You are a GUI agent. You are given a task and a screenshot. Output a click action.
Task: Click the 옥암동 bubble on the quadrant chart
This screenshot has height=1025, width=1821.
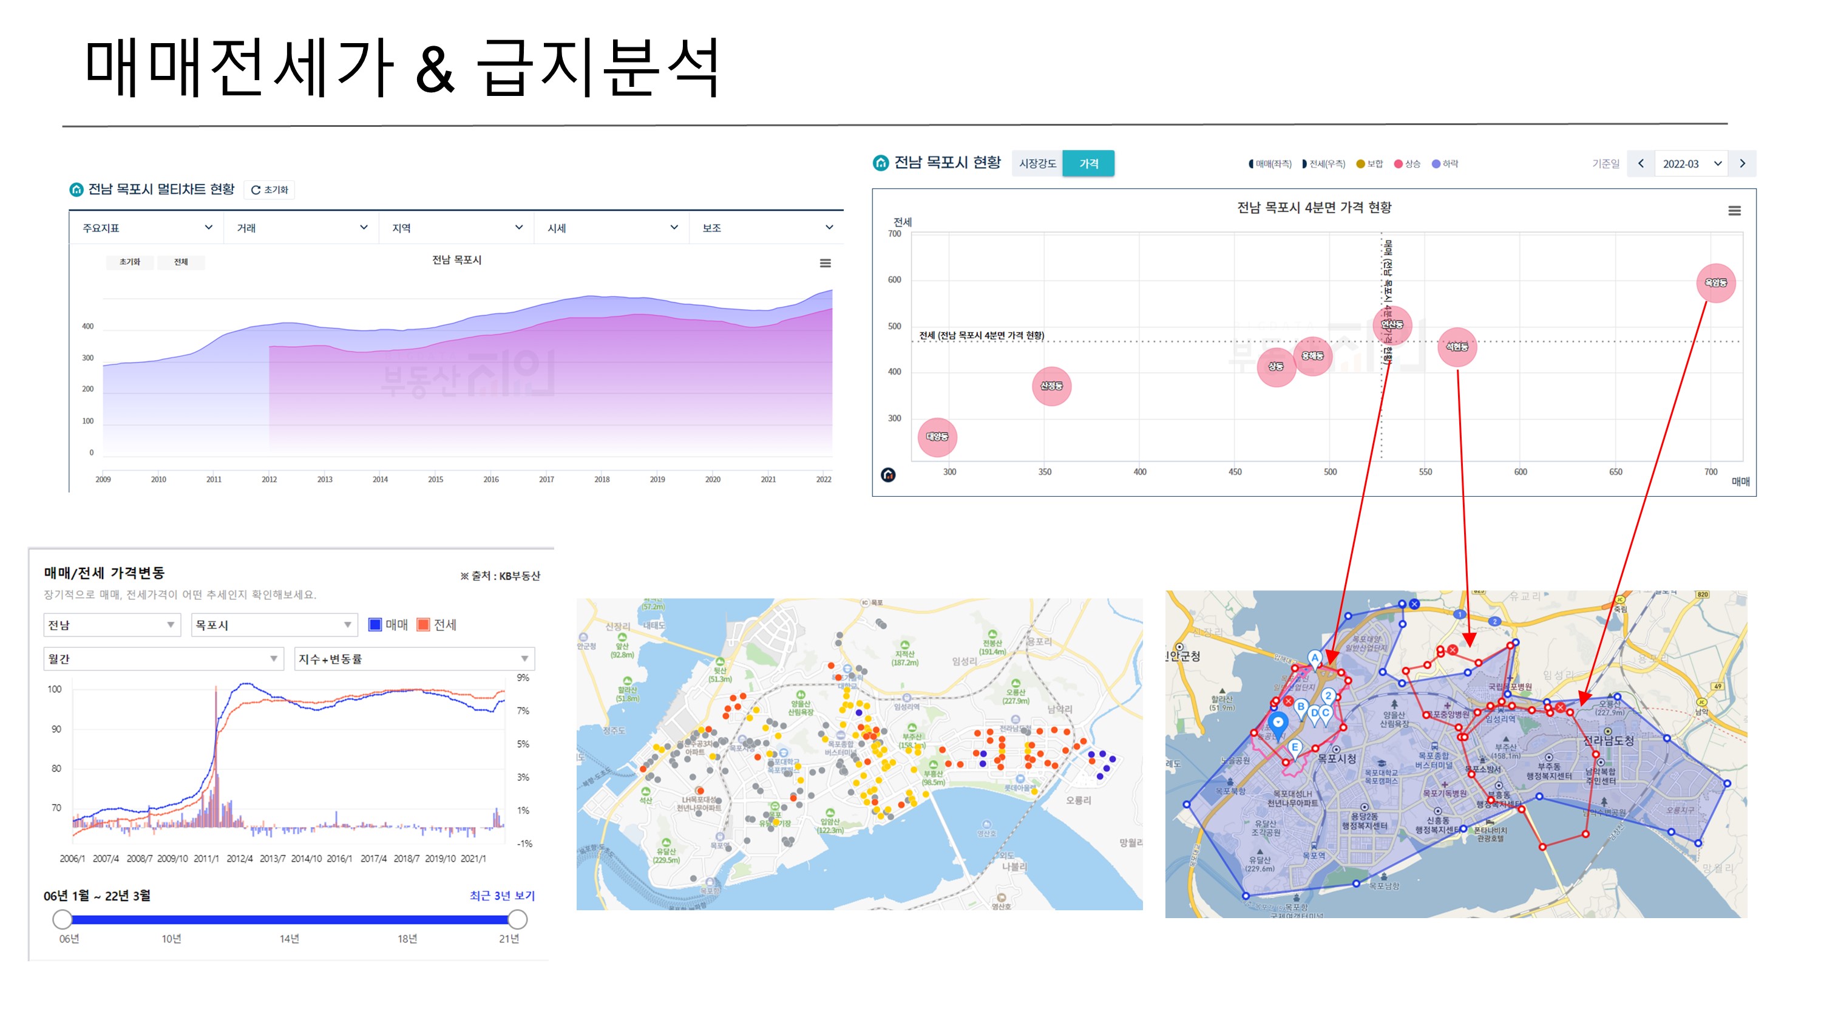tap(1715, 283)
